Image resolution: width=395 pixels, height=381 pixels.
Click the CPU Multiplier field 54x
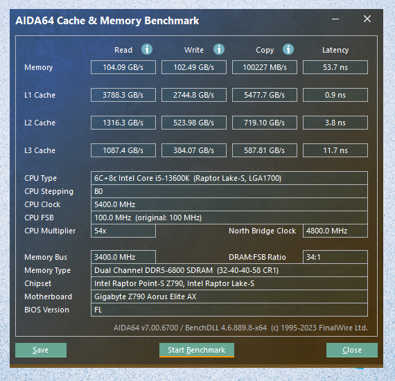pos(123,231)
